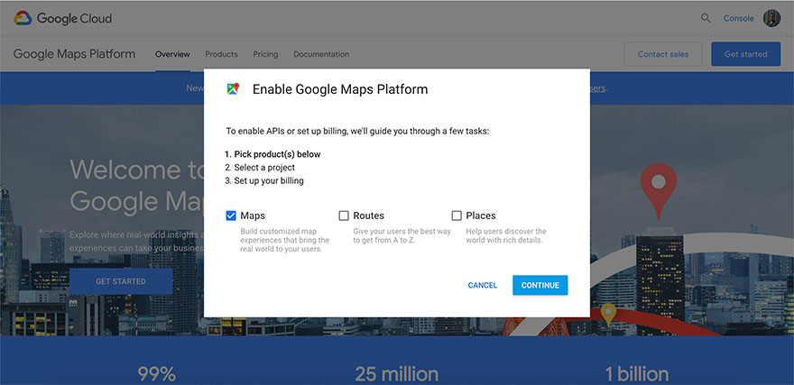Image resolution: width=794 pixels, height=385 pixels.
Task: Click the 'Enable Google Maps Platform' heading
Action: click(340, 89)
